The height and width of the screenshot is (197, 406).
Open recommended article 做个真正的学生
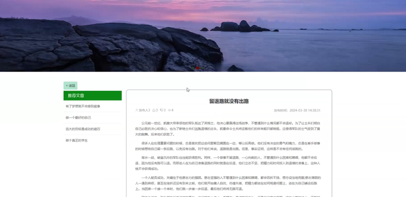(77, 140)
